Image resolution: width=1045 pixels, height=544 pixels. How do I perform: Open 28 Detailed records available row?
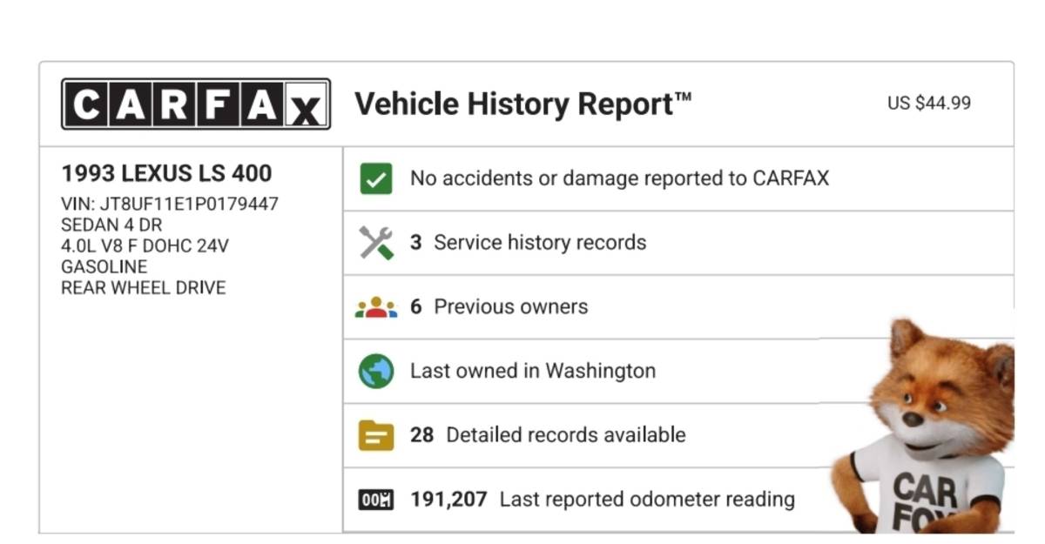click(548, 434)
